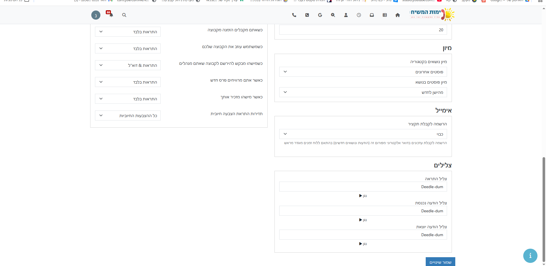Click the inbox tray icon
Screen dimensions: 546x266
click(372, 15)
